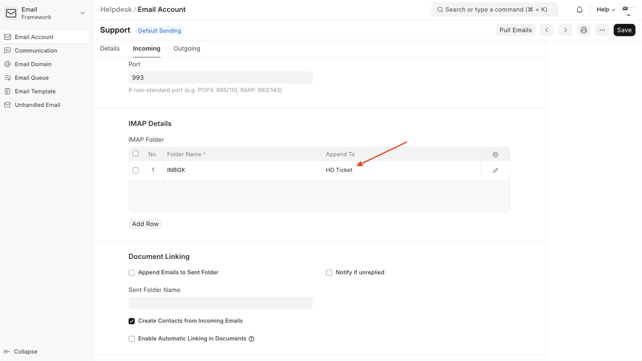This screenshot has height=361, width=642.
Task: Open Email Queue in the sidebar
Action: click(x=31, y=78)
